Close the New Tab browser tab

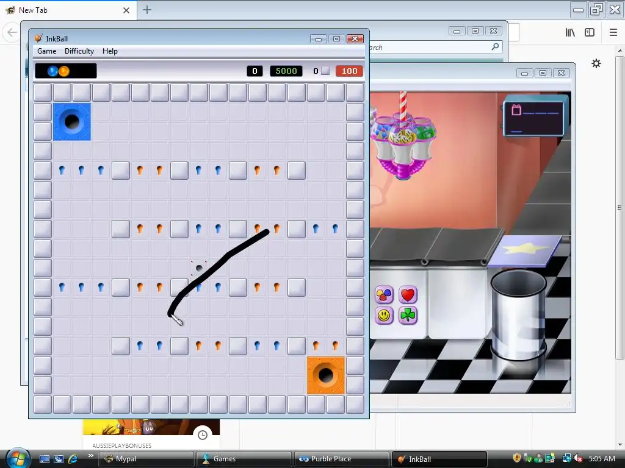pyautogui.click(x=126, y=10)
